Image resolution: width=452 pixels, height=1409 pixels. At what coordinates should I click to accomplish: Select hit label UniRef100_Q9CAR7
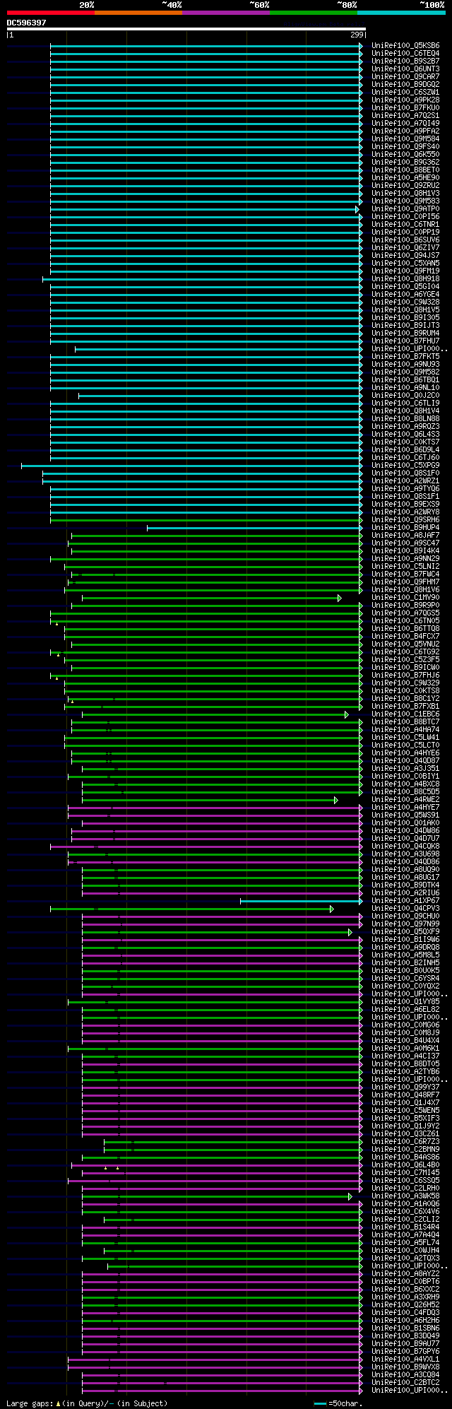pos(405,77)
